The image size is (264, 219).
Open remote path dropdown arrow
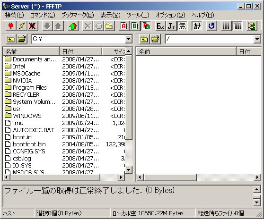coord(257,39)
